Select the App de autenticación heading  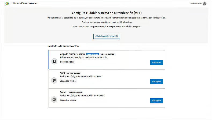point(72,54)
